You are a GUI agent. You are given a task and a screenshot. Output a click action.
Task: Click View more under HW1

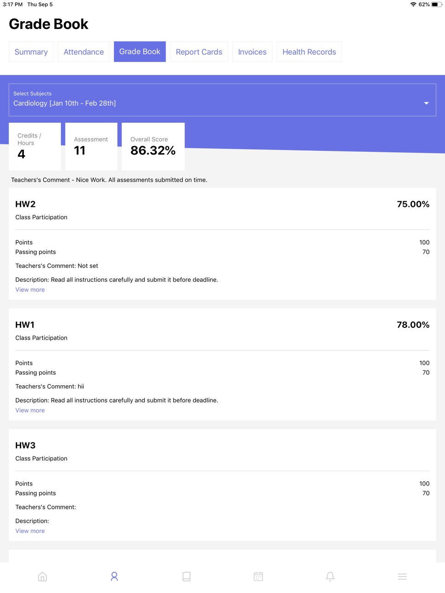point(30,411)
